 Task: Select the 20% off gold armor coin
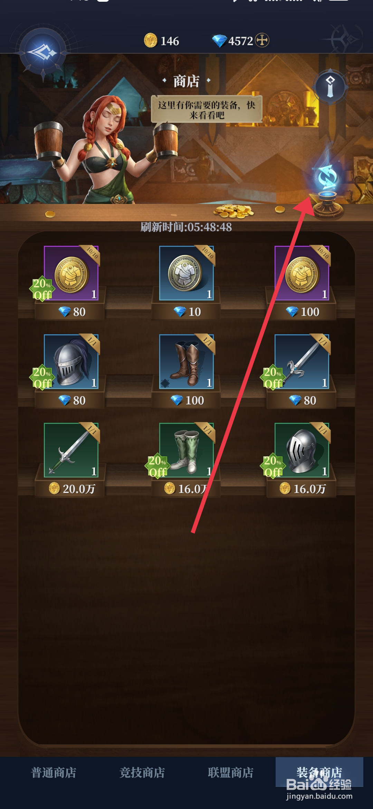(x=71, y=273)
